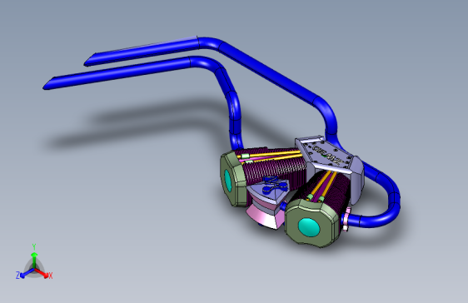The width and height of the screenshot is (468, 303).
Task: Click the green Y axis arrow of the triad
Action: coord(34,260)
